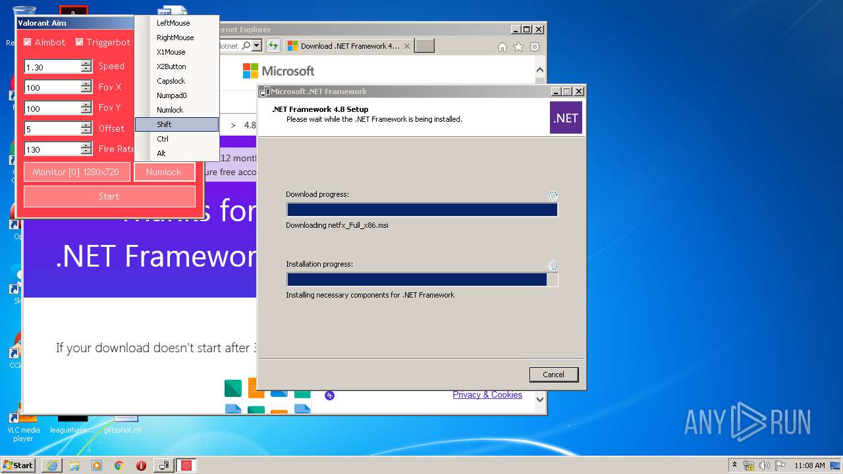Select .NET setup taskbar item
Image resolution: width=843 pixels, height=474 pixels.
pyautogui.click(x=163, y=465)
